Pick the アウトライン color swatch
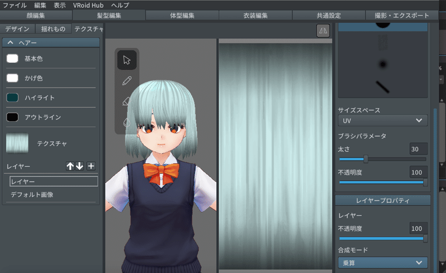Screen dimensions: 446x273 click(x=12, y=117)
